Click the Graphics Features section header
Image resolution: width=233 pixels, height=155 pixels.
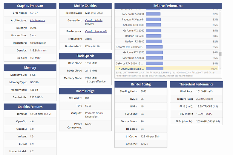(30, 107)
